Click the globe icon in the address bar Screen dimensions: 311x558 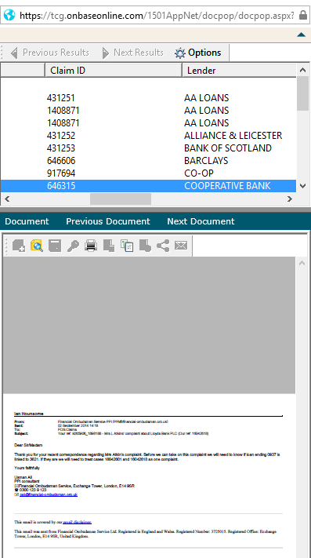[x=9, y=15]
